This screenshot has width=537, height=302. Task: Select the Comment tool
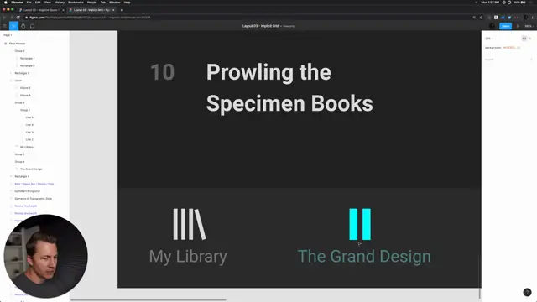pyautogui.click(x=32, y=26)
